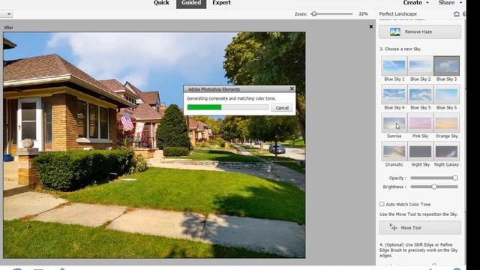Open the Share dropdown menu

coord(450,3)
